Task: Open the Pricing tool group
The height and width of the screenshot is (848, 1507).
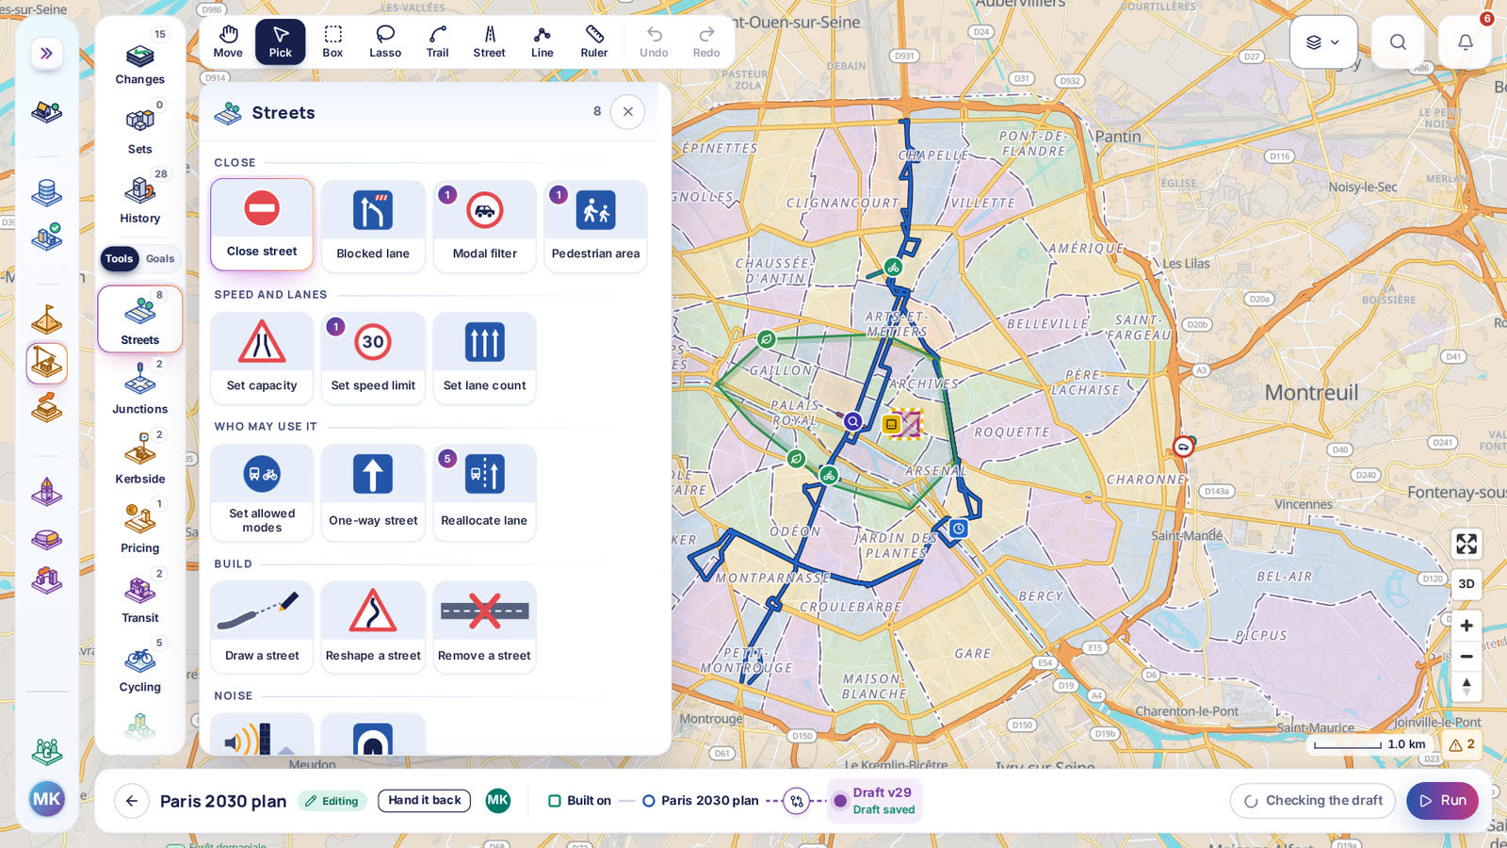Action: (x=140, y=526)
